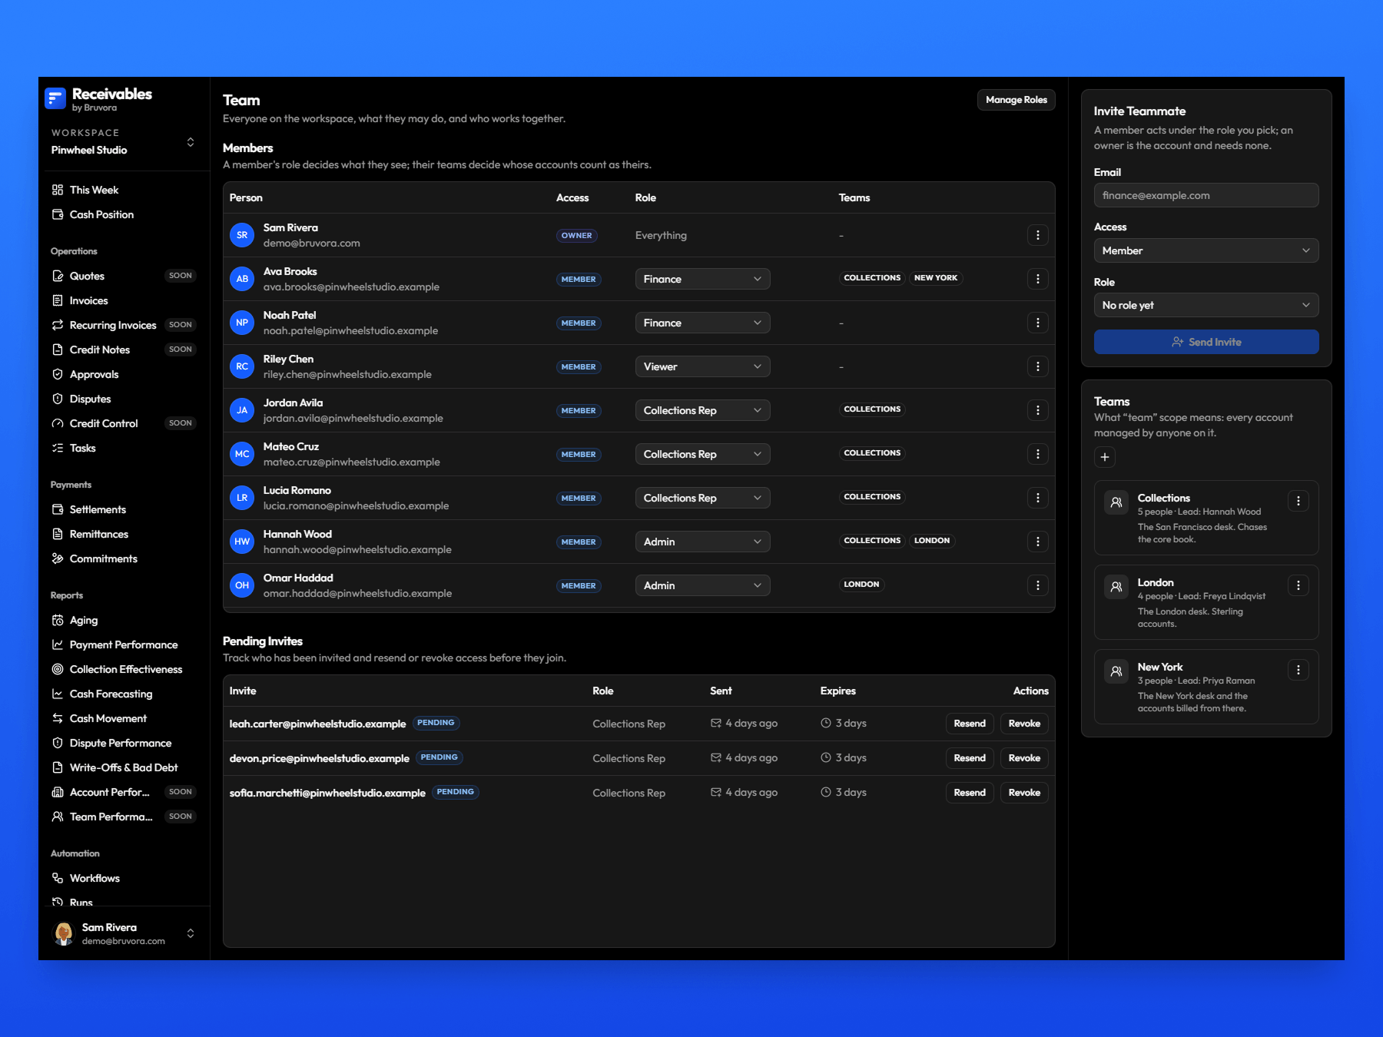Open Settlements in the sidebar

(x=123, y=509)
